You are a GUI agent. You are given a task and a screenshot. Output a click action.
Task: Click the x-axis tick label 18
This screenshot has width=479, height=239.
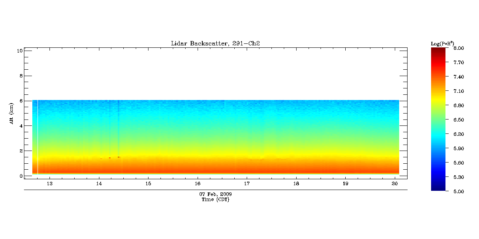click(296, 184)
